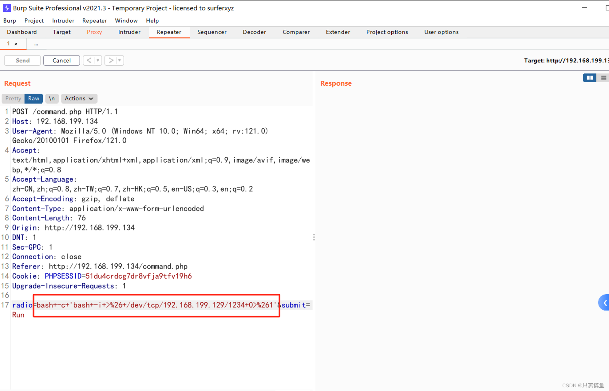Click the POST /command.php request line
Viewport: 609px width, 391px height.
65,112
